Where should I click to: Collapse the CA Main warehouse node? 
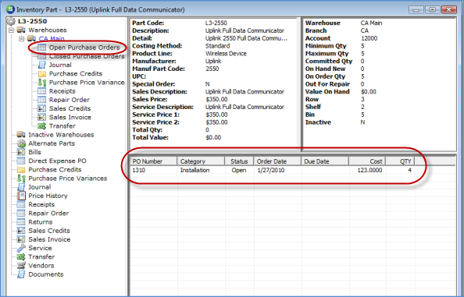22,39
